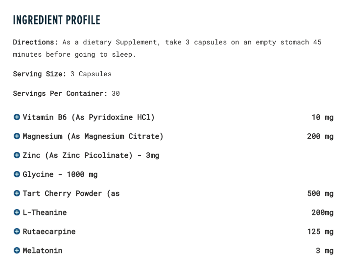This screenshot has height=275, width=353.
Task: Click the plus icon beside Tart Cherry Powder
Action: pyautogui.click(x=17, y=193)
